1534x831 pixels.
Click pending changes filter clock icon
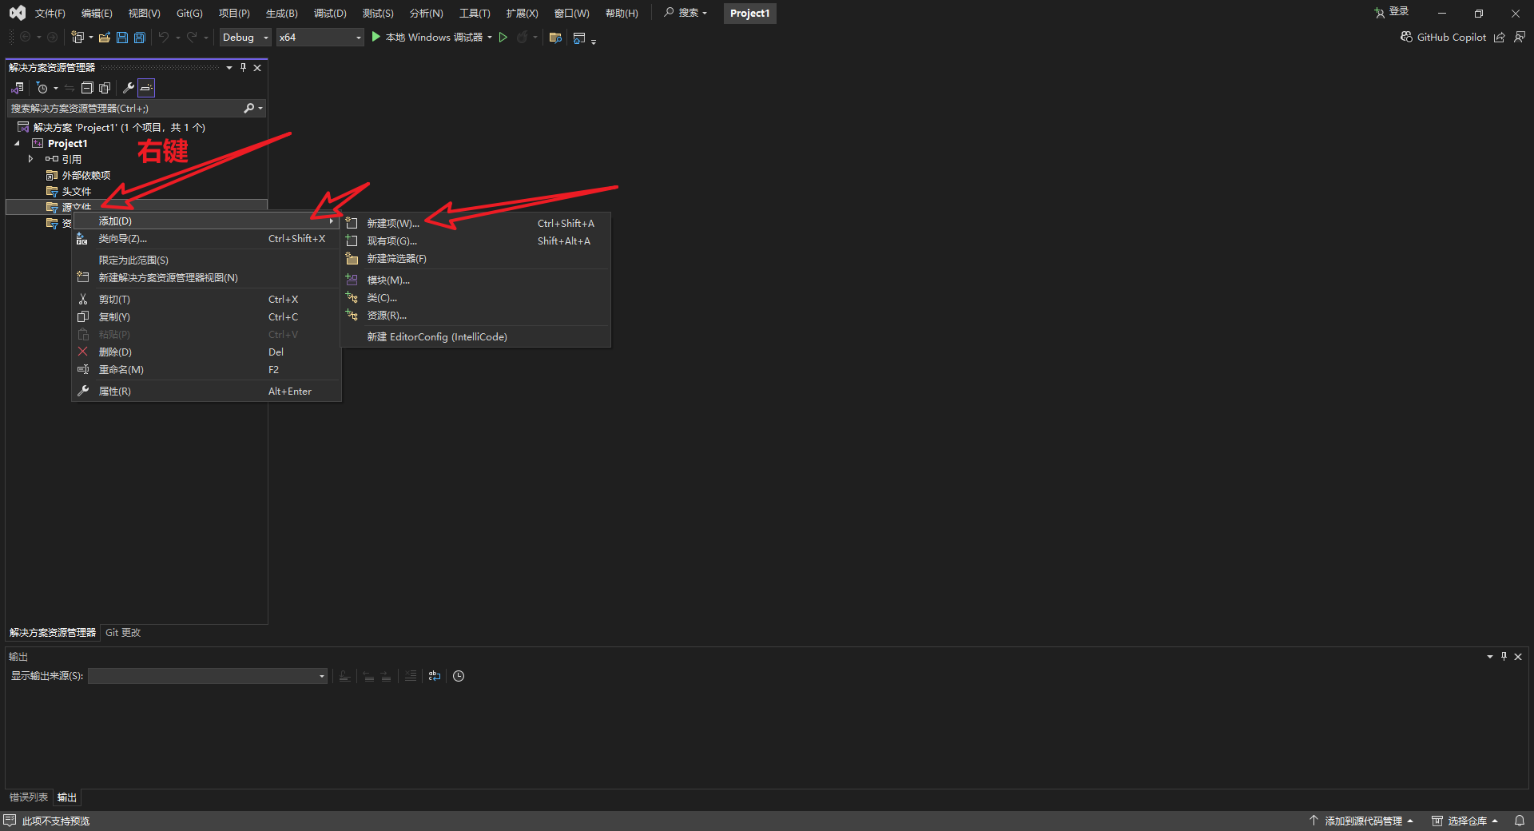[x=42, y=88]
